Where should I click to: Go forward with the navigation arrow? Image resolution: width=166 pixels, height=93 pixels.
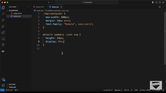point(52,2)
